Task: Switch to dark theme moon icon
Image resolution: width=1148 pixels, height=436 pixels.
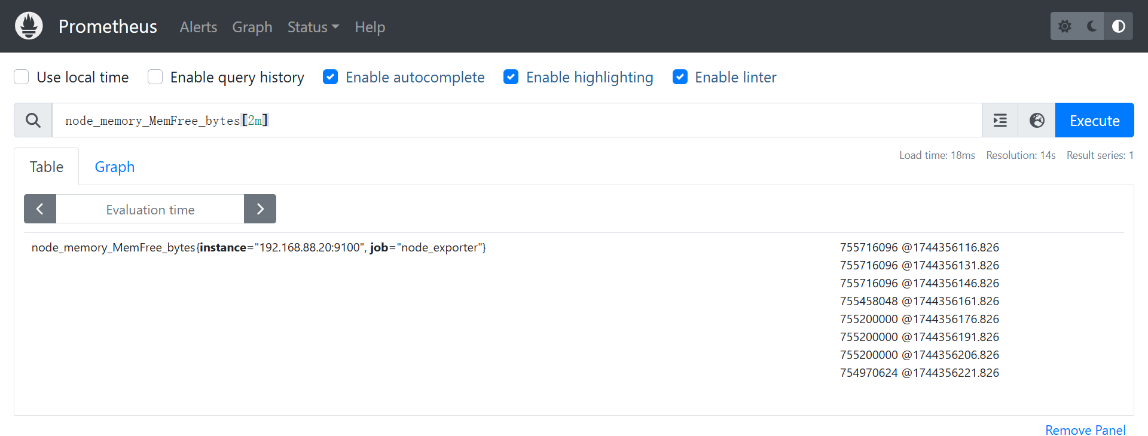Action: pos(1092,26)
